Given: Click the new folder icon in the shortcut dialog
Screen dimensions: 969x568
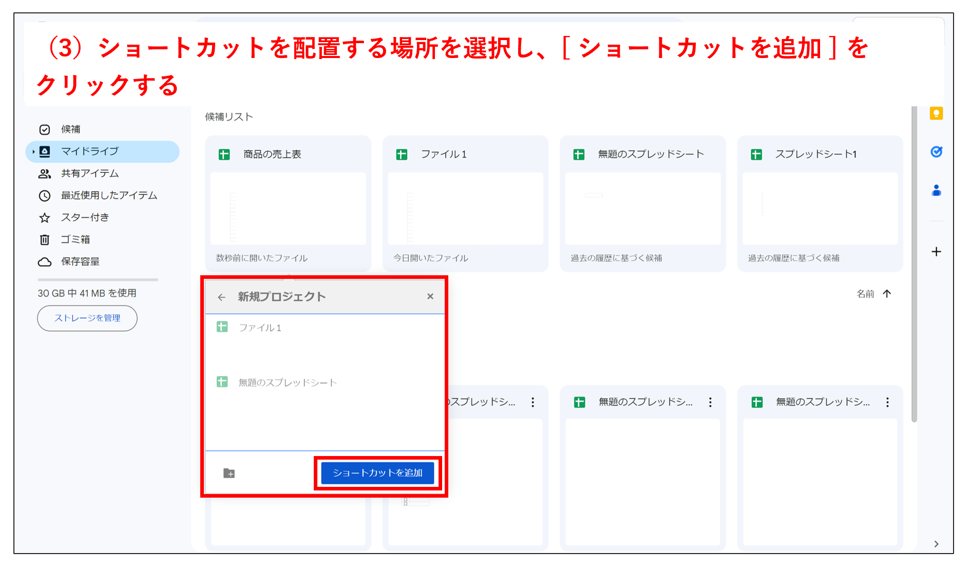Looking at the screenshot, I should 230,473.
